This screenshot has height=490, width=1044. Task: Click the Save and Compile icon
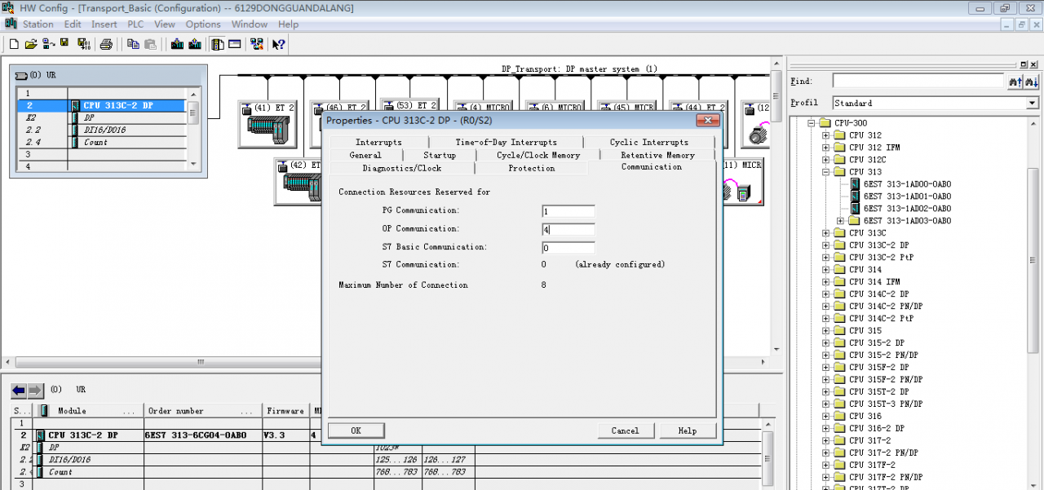[82, 44]
